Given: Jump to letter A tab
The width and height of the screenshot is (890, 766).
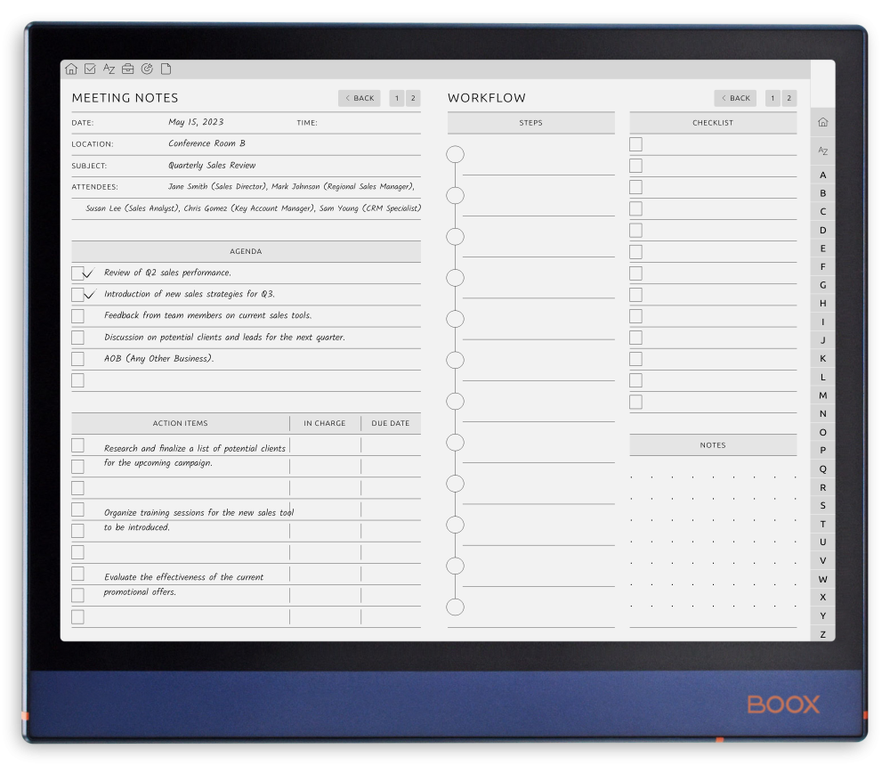Looking at the screenshot, I should pyautogui.click(x=823, y=175).
